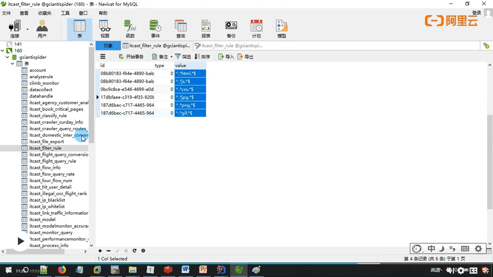
Task: Open the 帮助 help menu
Action: point(103,13)
